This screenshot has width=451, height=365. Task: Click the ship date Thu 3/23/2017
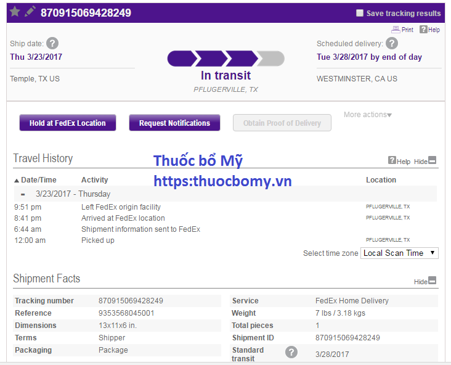[x=36, y=57]
